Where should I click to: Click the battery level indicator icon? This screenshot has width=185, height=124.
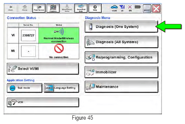(x=138, y=7)
